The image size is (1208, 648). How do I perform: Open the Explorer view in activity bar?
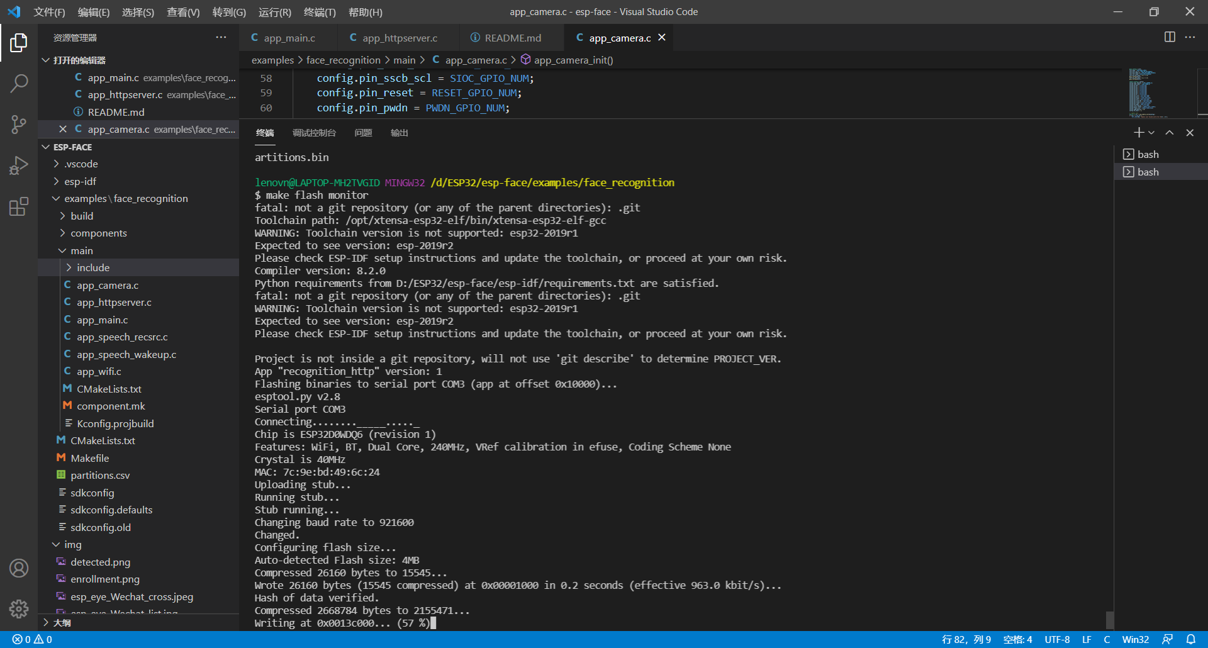(19, 43)
